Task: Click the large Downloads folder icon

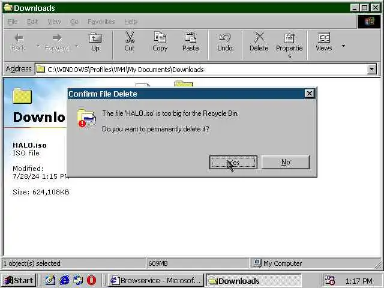Action: (x=22, y=96)
